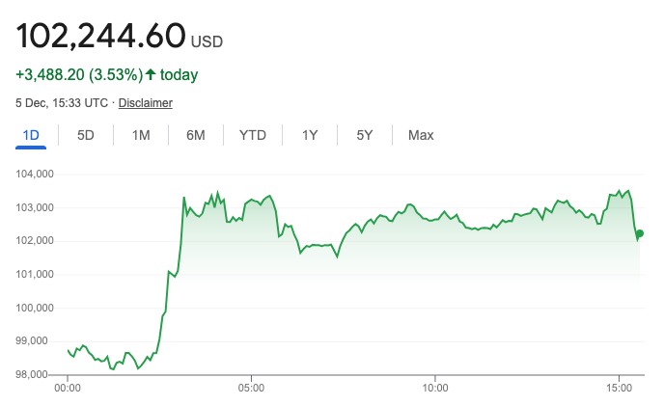The width and height of the screenshot is (664, 405).
Task: Select the 1D time range tab
Action: 31,135
